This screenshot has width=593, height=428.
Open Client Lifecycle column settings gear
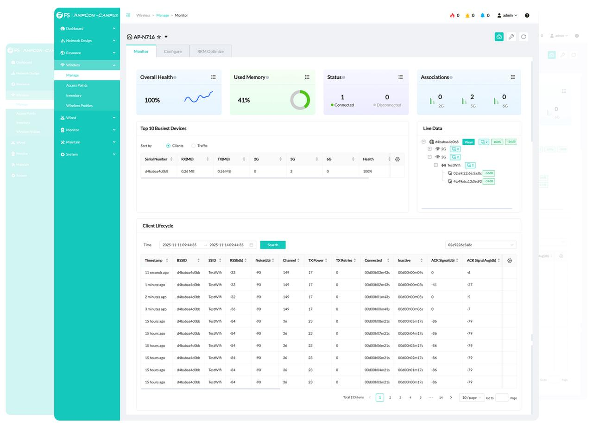coord(510,261)
